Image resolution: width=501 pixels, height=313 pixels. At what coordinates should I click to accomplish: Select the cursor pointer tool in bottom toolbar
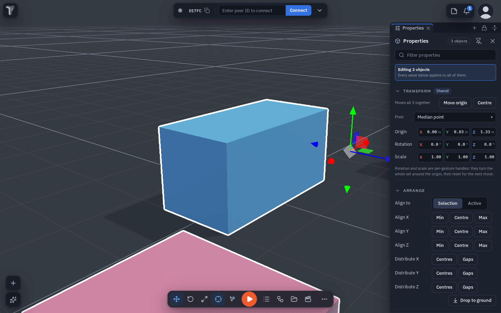pyautogui.click(x=232, y=299)
